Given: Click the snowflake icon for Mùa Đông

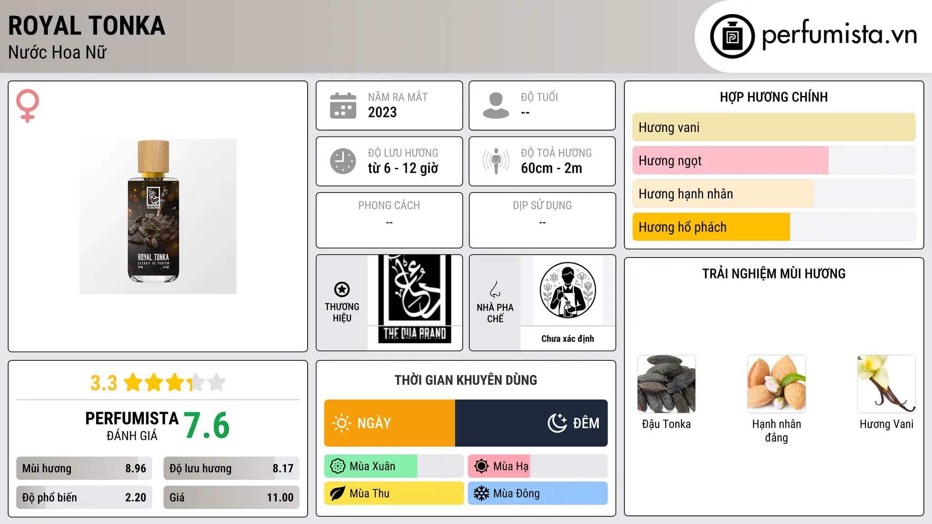Looking at the screenshot, I should click(x=481, y=494).
